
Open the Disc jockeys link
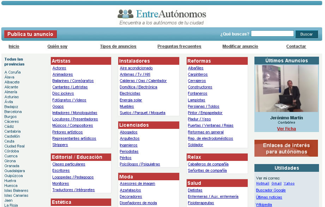point(63,94)
